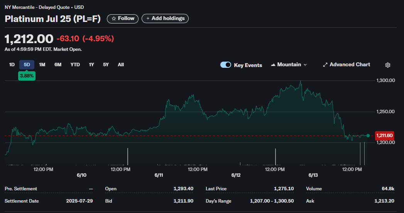This screenshot has width=404, height=213.
Task: Select the 5D time range tab
Action: 27,65
